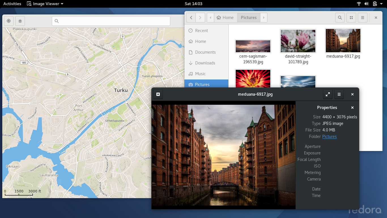Open the Pictures folder link
This screenshot has width=387, height=218.
coord(329,137)
